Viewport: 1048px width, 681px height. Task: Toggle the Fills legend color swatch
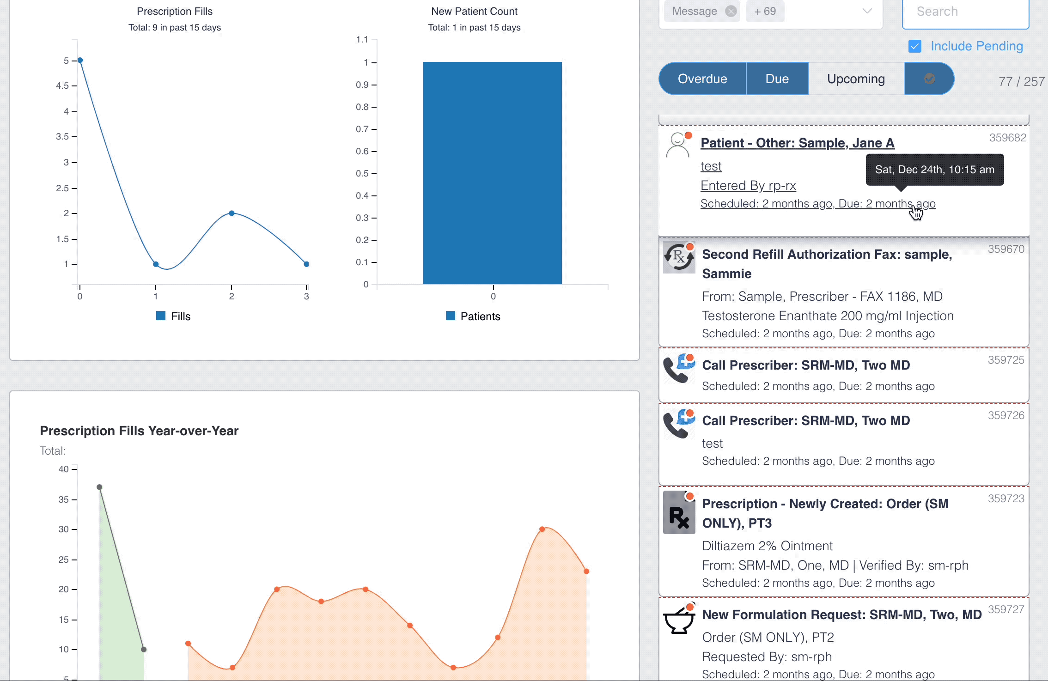pos(161,316)
